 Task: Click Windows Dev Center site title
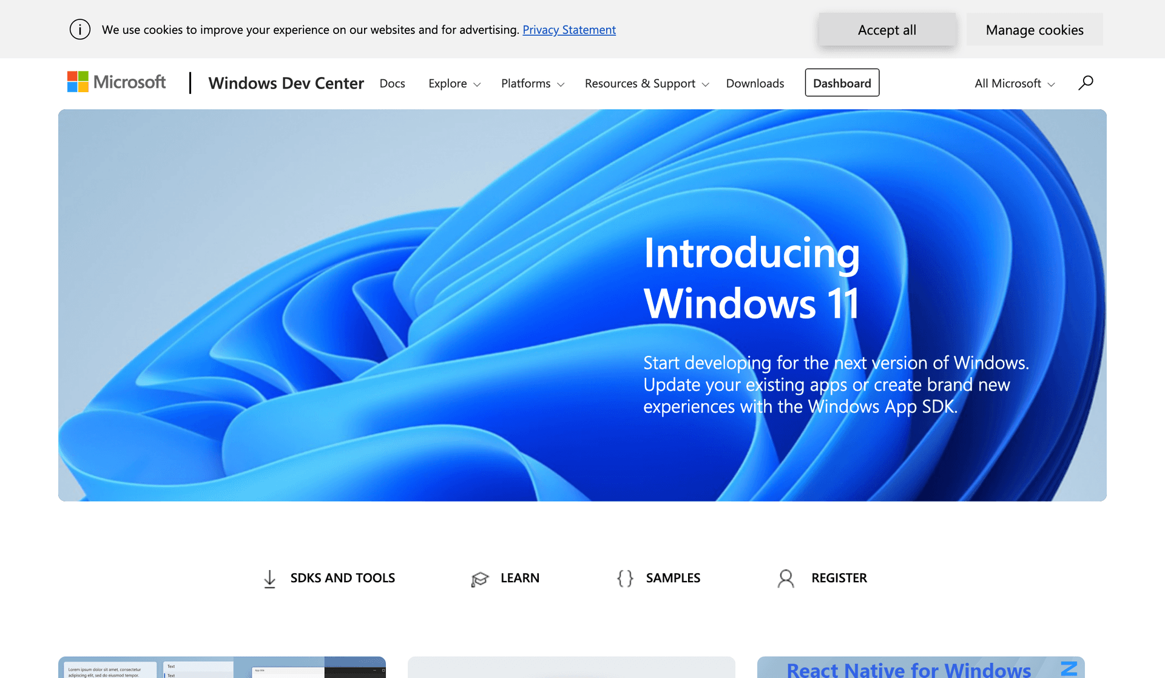point(286,83)
